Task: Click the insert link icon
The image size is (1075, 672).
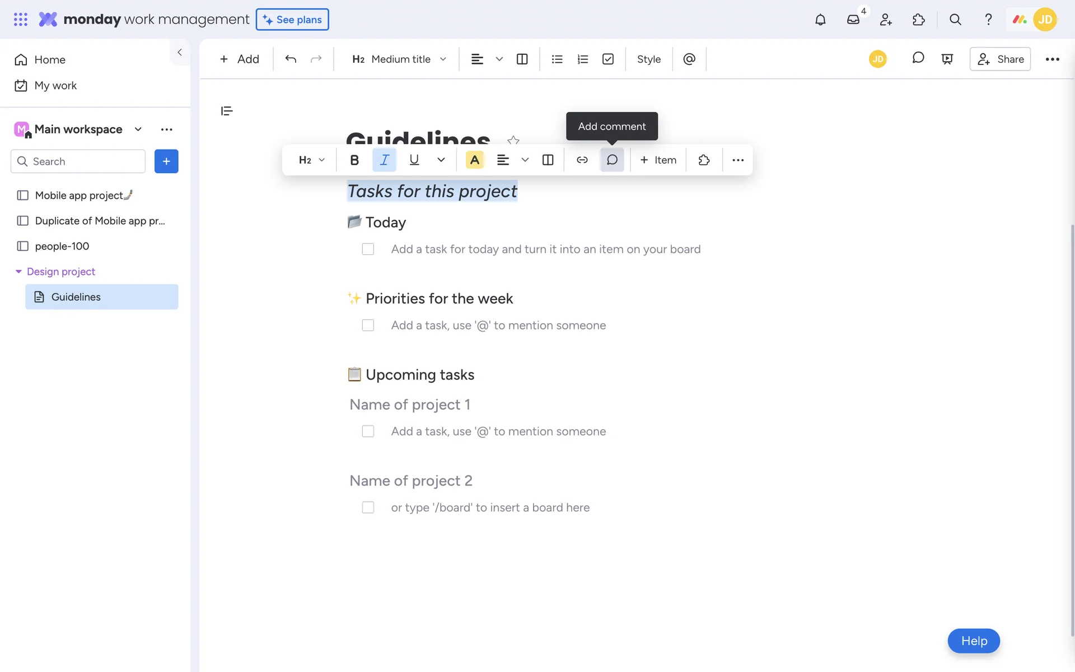Action: (x=582, y=160)
